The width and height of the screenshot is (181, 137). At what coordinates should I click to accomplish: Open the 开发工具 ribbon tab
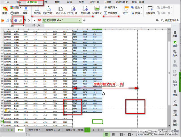point(94,2)
